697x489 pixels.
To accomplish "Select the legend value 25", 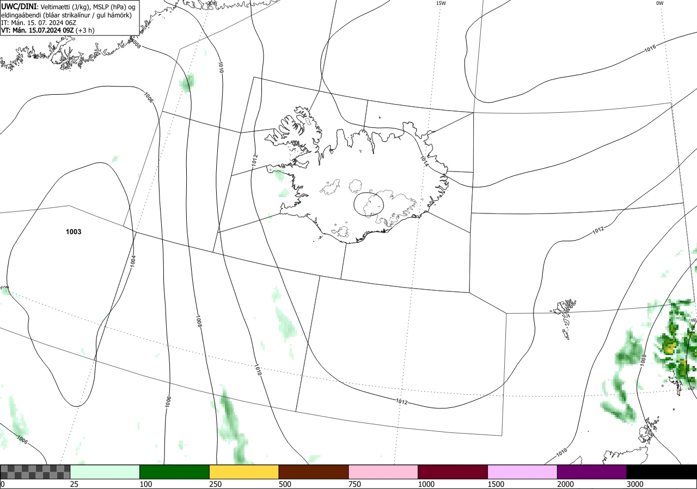I will point(74,484).
